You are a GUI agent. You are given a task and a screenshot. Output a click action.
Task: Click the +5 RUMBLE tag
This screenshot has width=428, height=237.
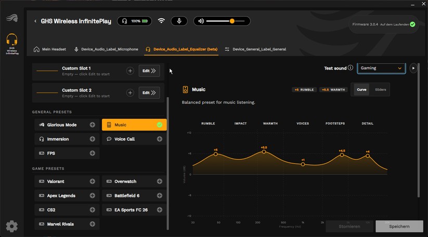click(304, 90)
